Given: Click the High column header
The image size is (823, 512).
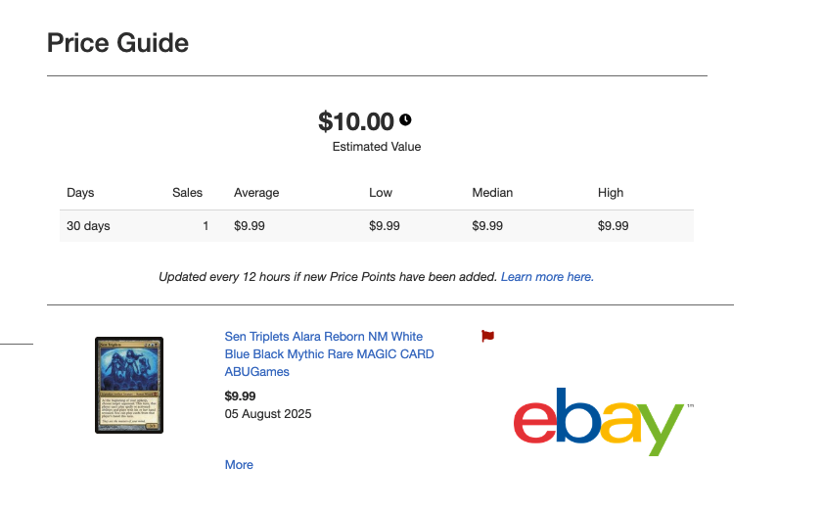Looking at the screenshot, I should coord(611,193).
